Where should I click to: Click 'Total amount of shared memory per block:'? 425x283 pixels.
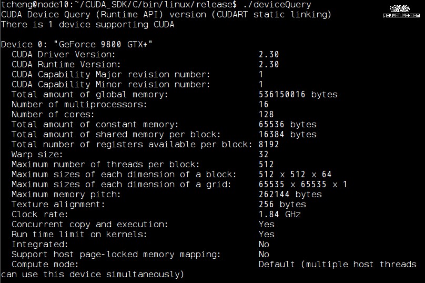(116, 135)
